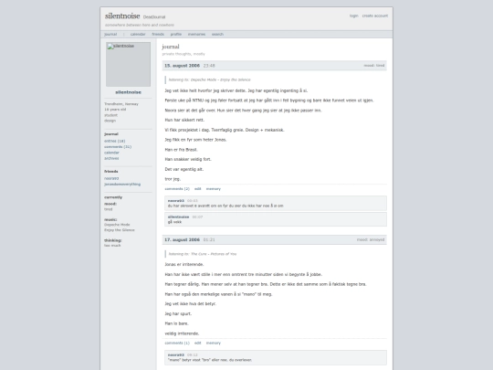Open calendar link in sidebar journal section
The height and width of the screenshot is (370, 493).
(x=111, y=153)
